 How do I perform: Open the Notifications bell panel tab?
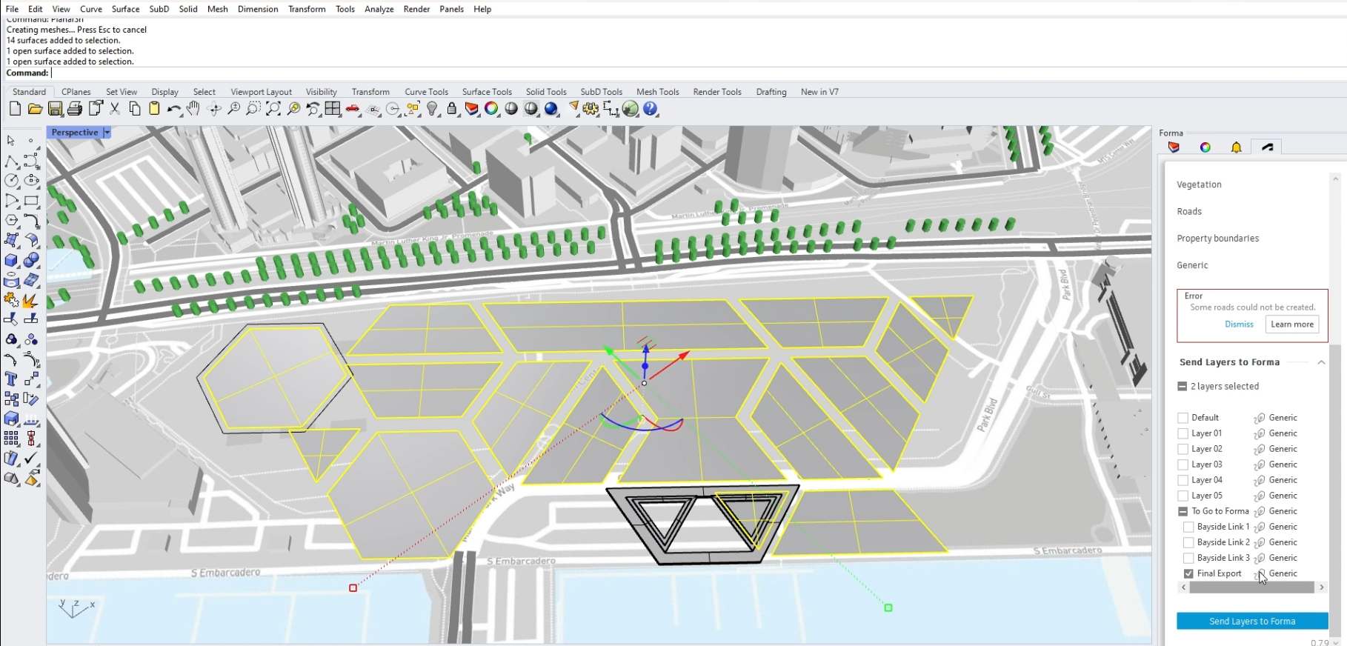coord(1236,147)
